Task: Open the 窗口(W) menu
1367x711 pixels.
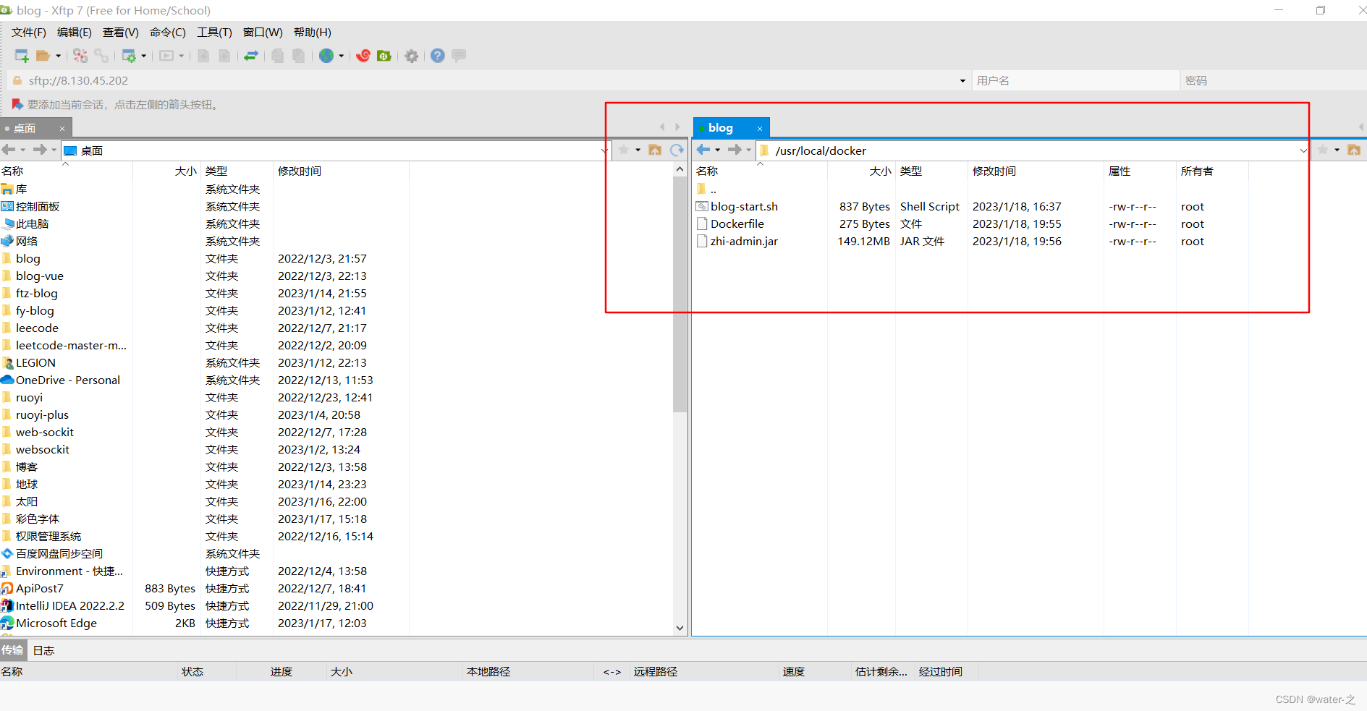Action: coord(263,33)
